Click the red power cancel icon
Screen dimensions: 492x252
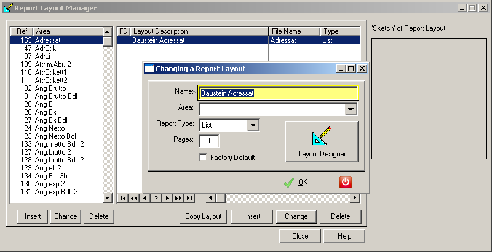point(346,182)
